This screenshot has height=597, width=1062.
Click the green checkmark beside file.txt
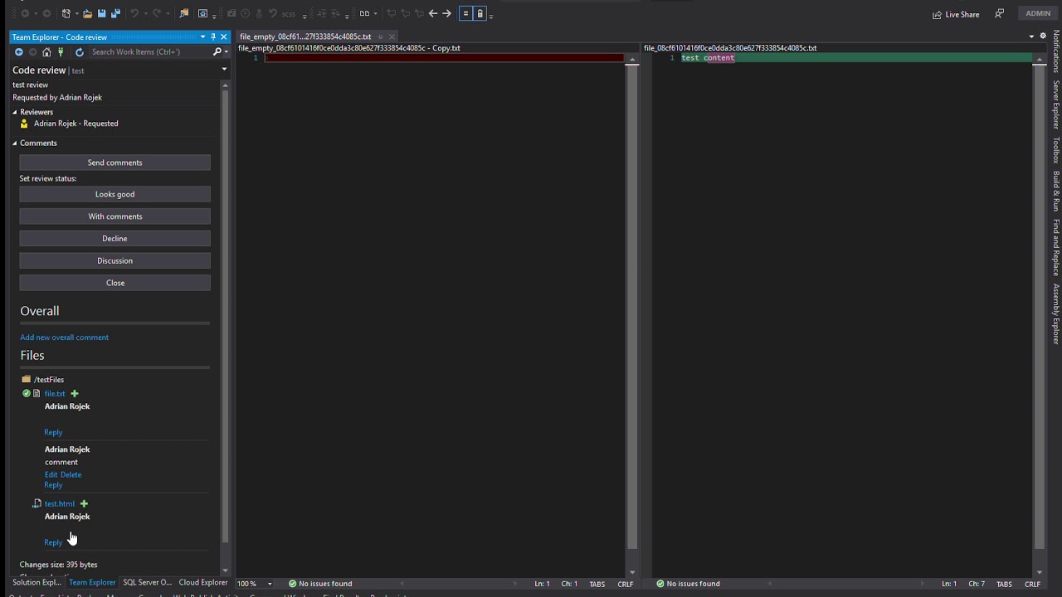27,394
